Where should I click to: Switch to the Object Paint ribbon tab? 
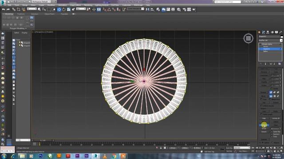(x=49, y=14)
